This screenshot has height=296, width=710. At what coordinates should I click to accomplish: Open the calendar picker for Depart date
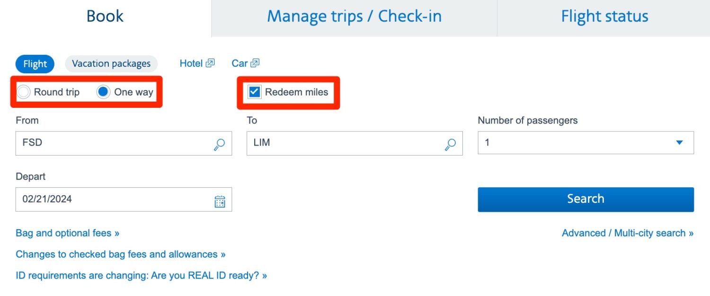point(220,201)
